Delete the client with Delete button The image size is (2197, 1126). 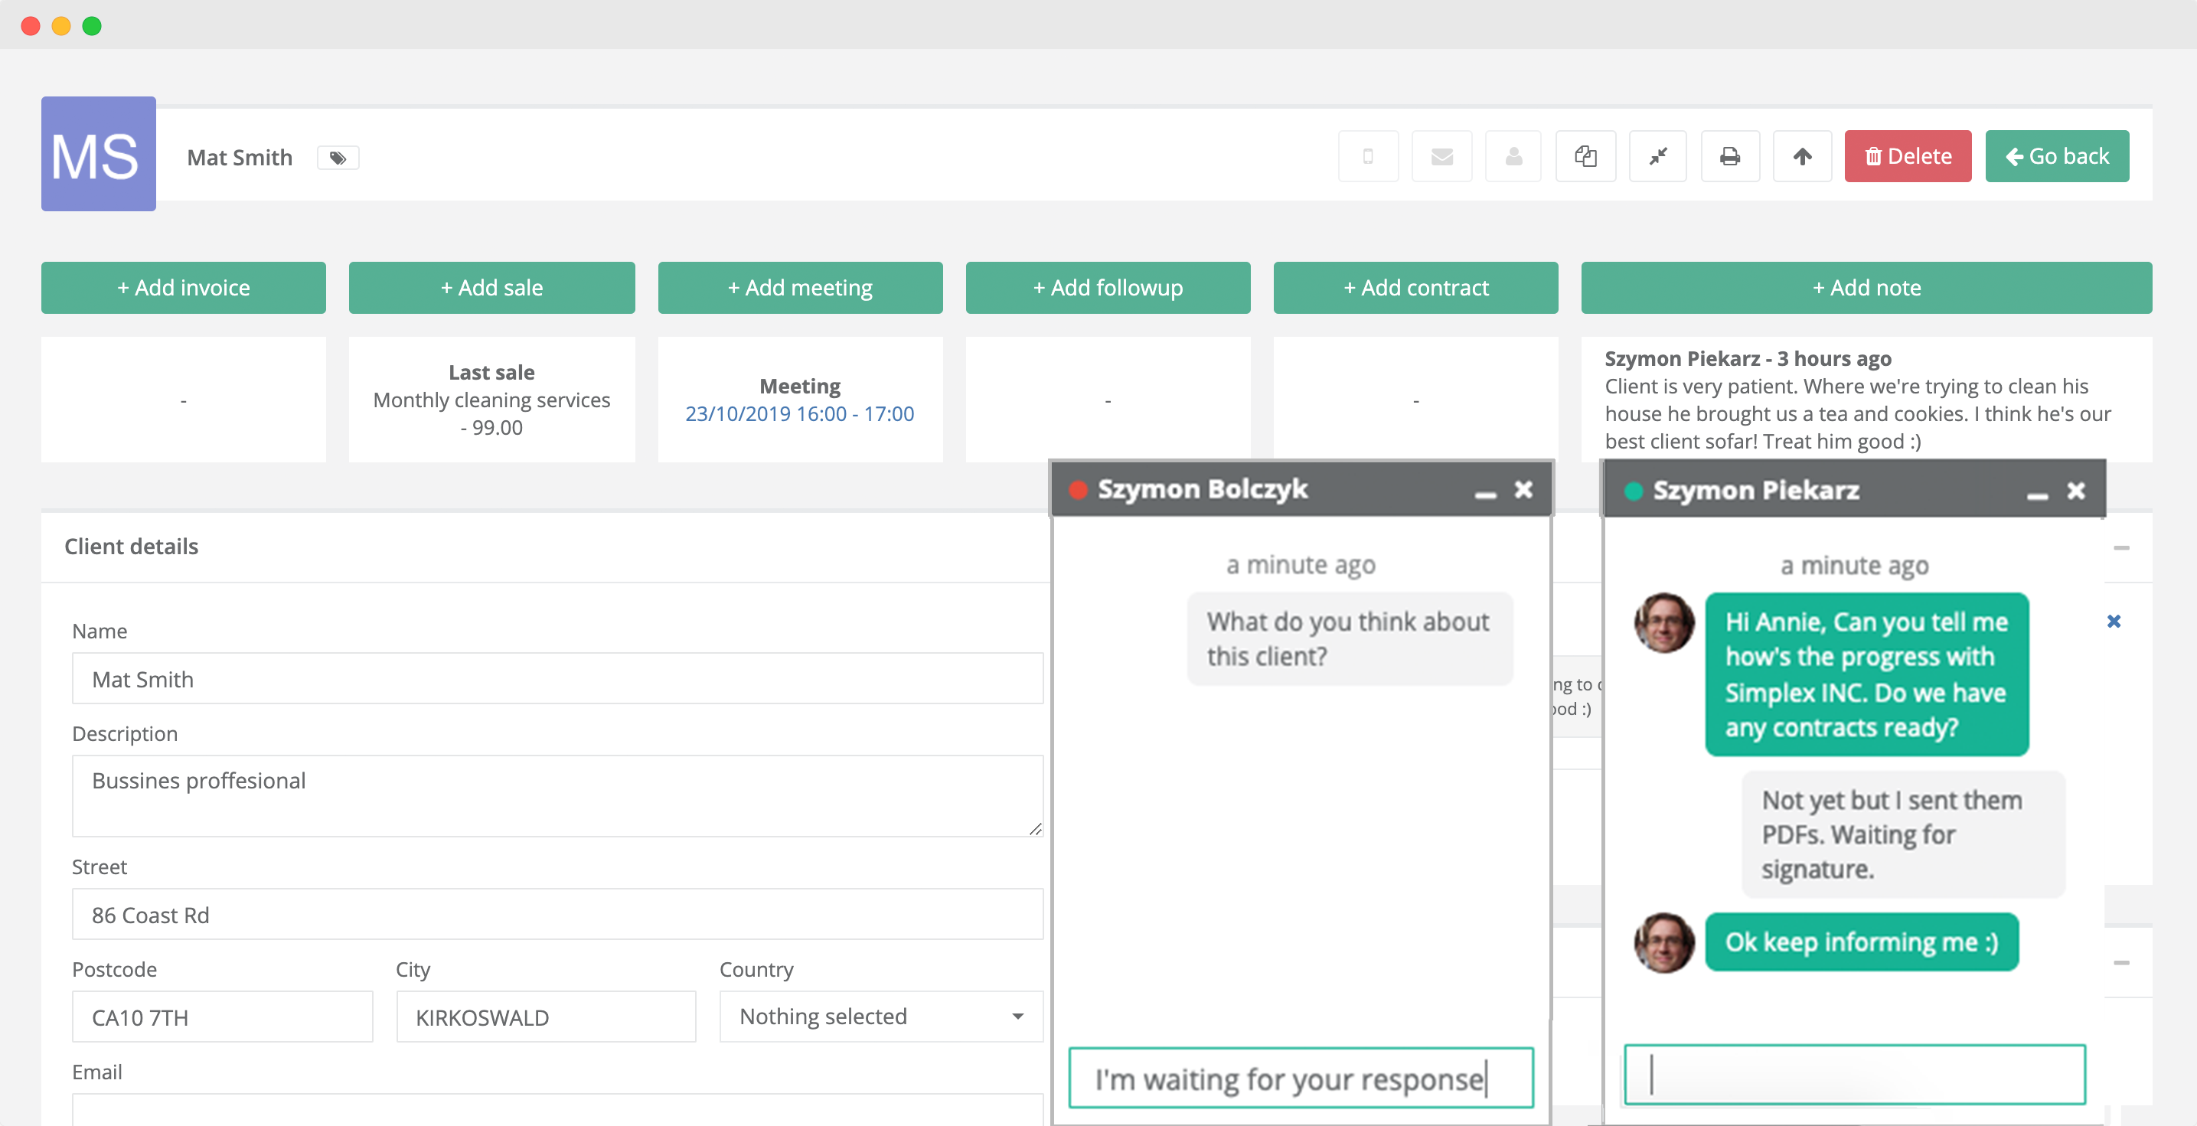(x=1907, y=156)
